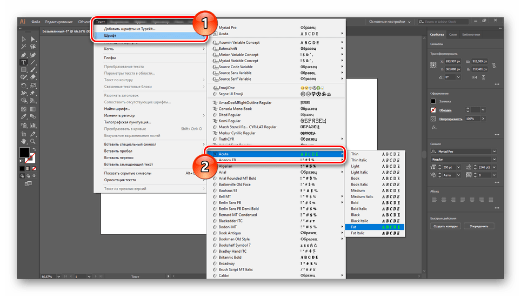Open the Редактирование menu
521x296 pixels.
[x=59, y=22]
